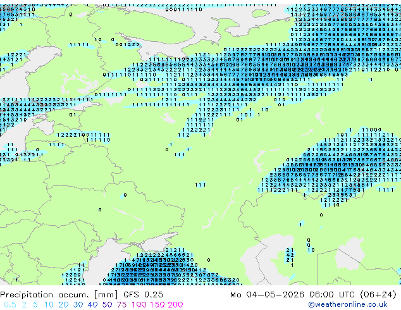Viewport: 401px width, 310px height.
Task: Click the weatheronline.co.uk copyright link
Action: point(347,304)
